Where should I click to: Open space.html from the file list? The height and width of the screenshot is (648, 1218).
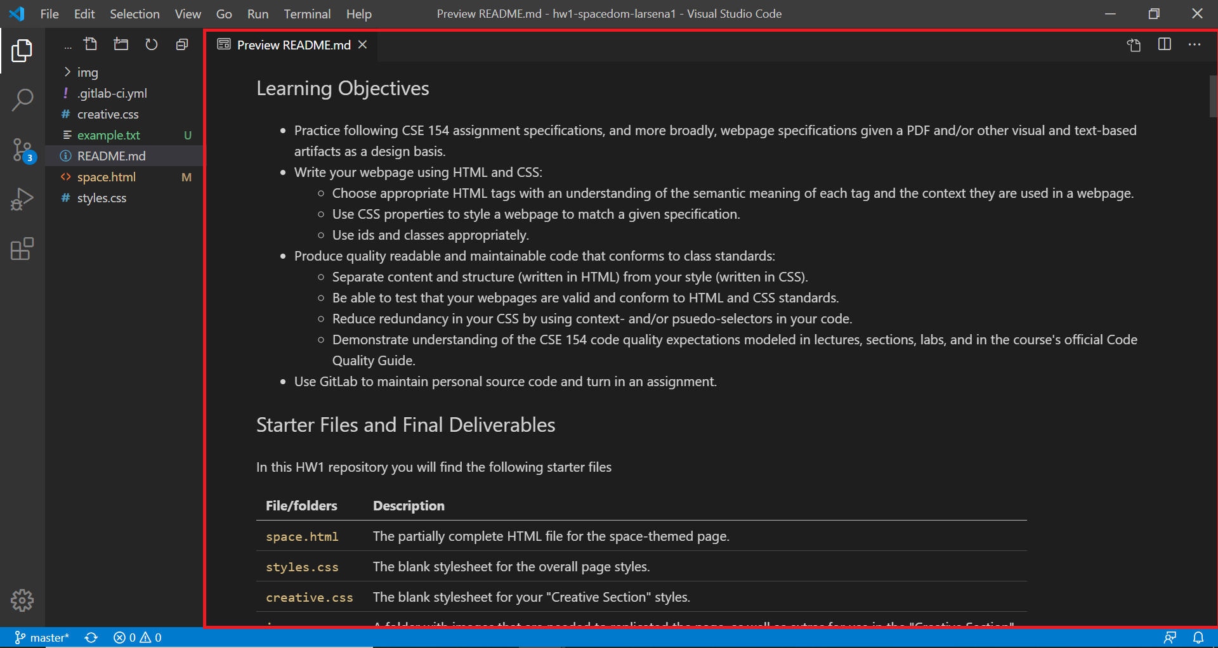pos(107,177)
